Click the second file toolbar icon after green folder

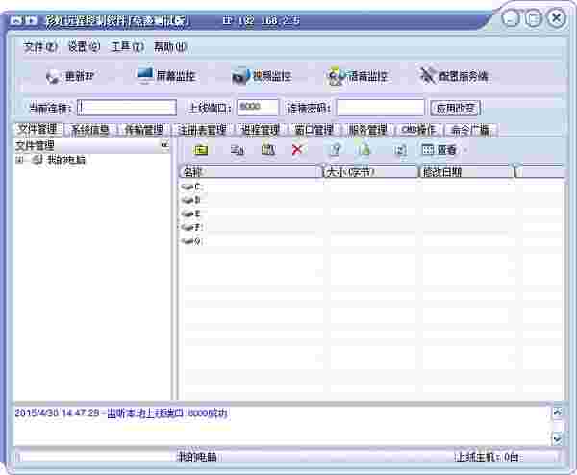point(237,150)
